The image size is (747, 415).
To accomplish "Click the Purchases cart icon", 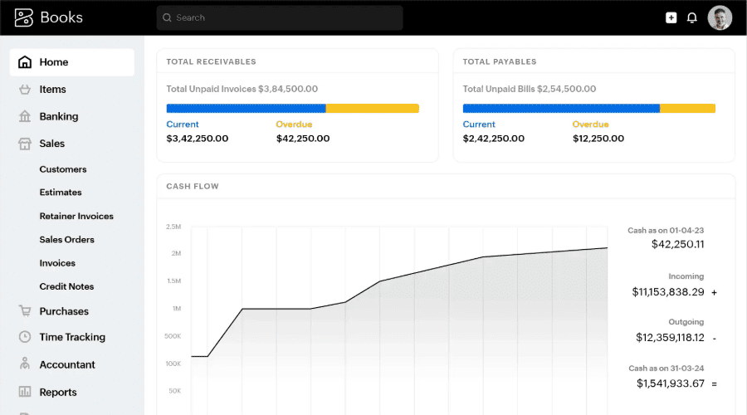I will point(25,311).
